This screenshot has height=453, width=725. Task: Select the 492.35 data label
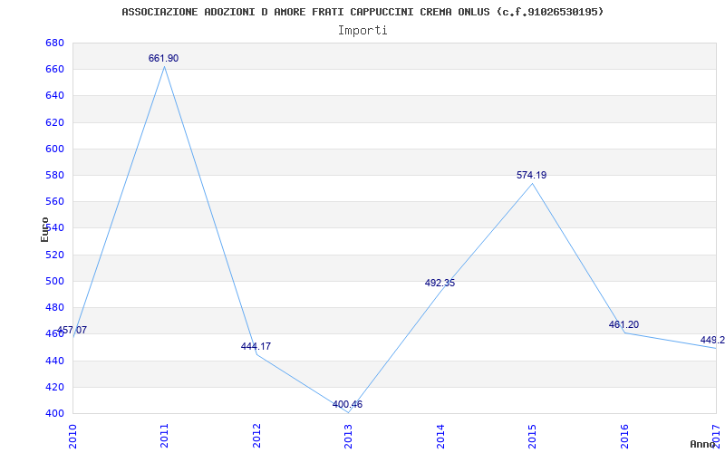440,283
